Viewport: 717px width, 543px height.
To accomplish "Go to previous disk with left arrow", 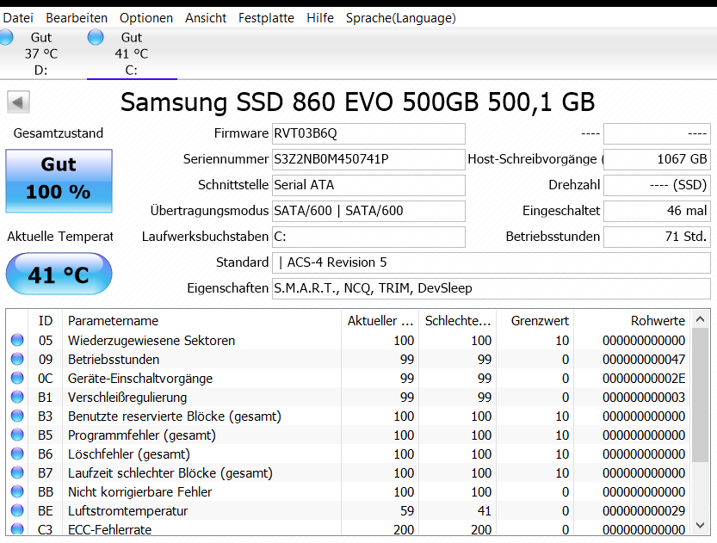I will 18,102.
